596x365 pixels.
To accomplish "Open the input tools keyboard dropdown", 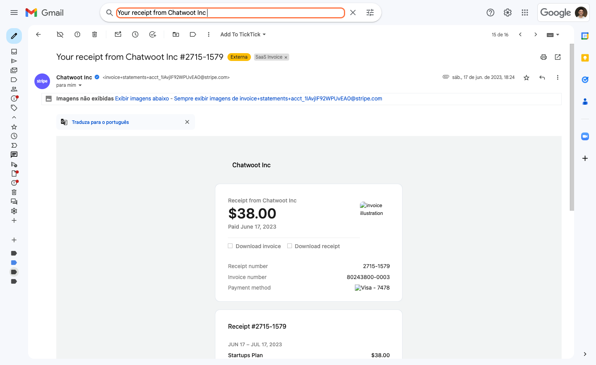I will coord(553,35).
